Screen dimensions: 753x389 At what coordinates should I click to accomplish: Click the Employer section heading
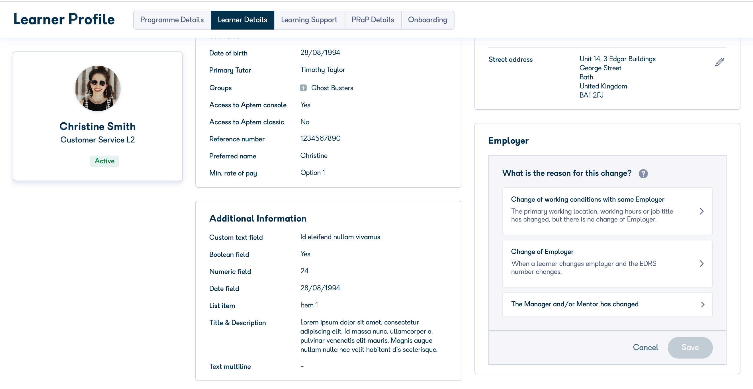(508, 141)
